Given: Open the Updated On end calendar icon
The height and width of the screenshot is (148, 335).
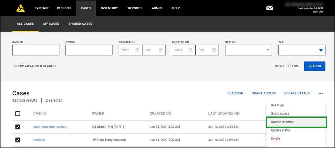Looking at the screenshot, I should tap(214, 50).
